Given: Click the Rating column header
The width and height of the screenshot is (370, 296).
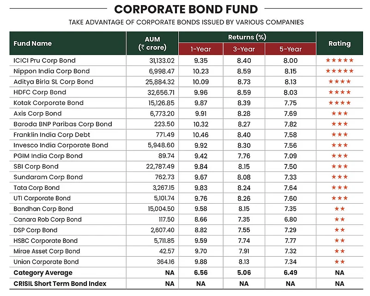Looking at the screenshot, I should pyautogui.click(x=340, y=43).
